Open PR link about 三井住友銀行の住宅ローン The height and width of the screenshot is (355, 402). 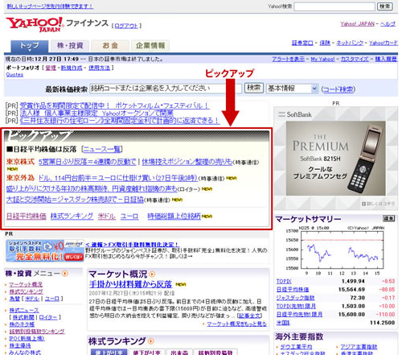pyautogui.click(x=120, y=121)
